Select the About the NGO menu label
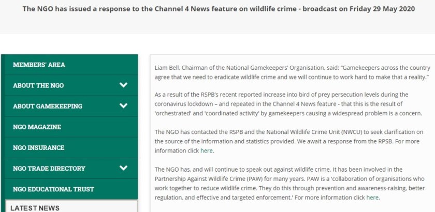This screenshot has width=435, height=212. coord(38,85)
